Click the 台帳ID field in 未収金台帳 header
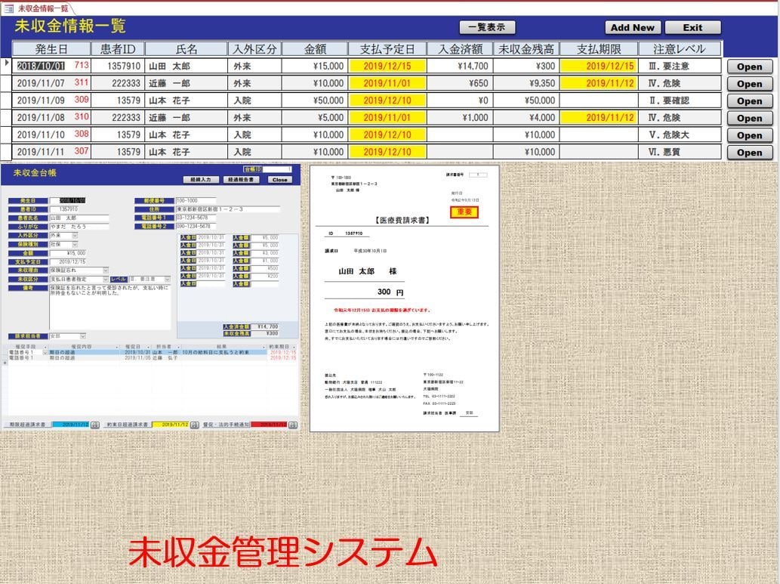Screen dimensions: 780x584 tap(277, 169)
